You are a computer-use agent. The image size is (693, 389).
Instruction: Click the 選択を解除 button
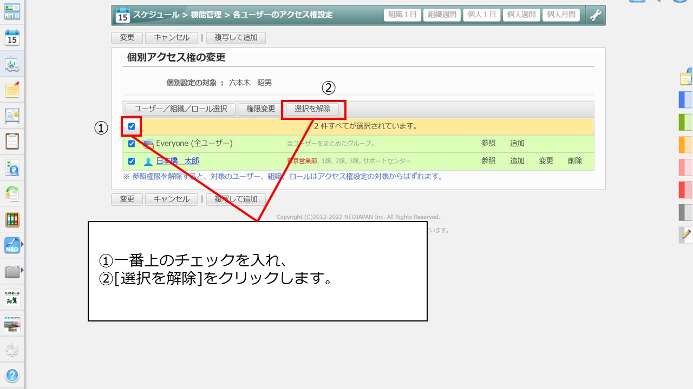point(312,109)
